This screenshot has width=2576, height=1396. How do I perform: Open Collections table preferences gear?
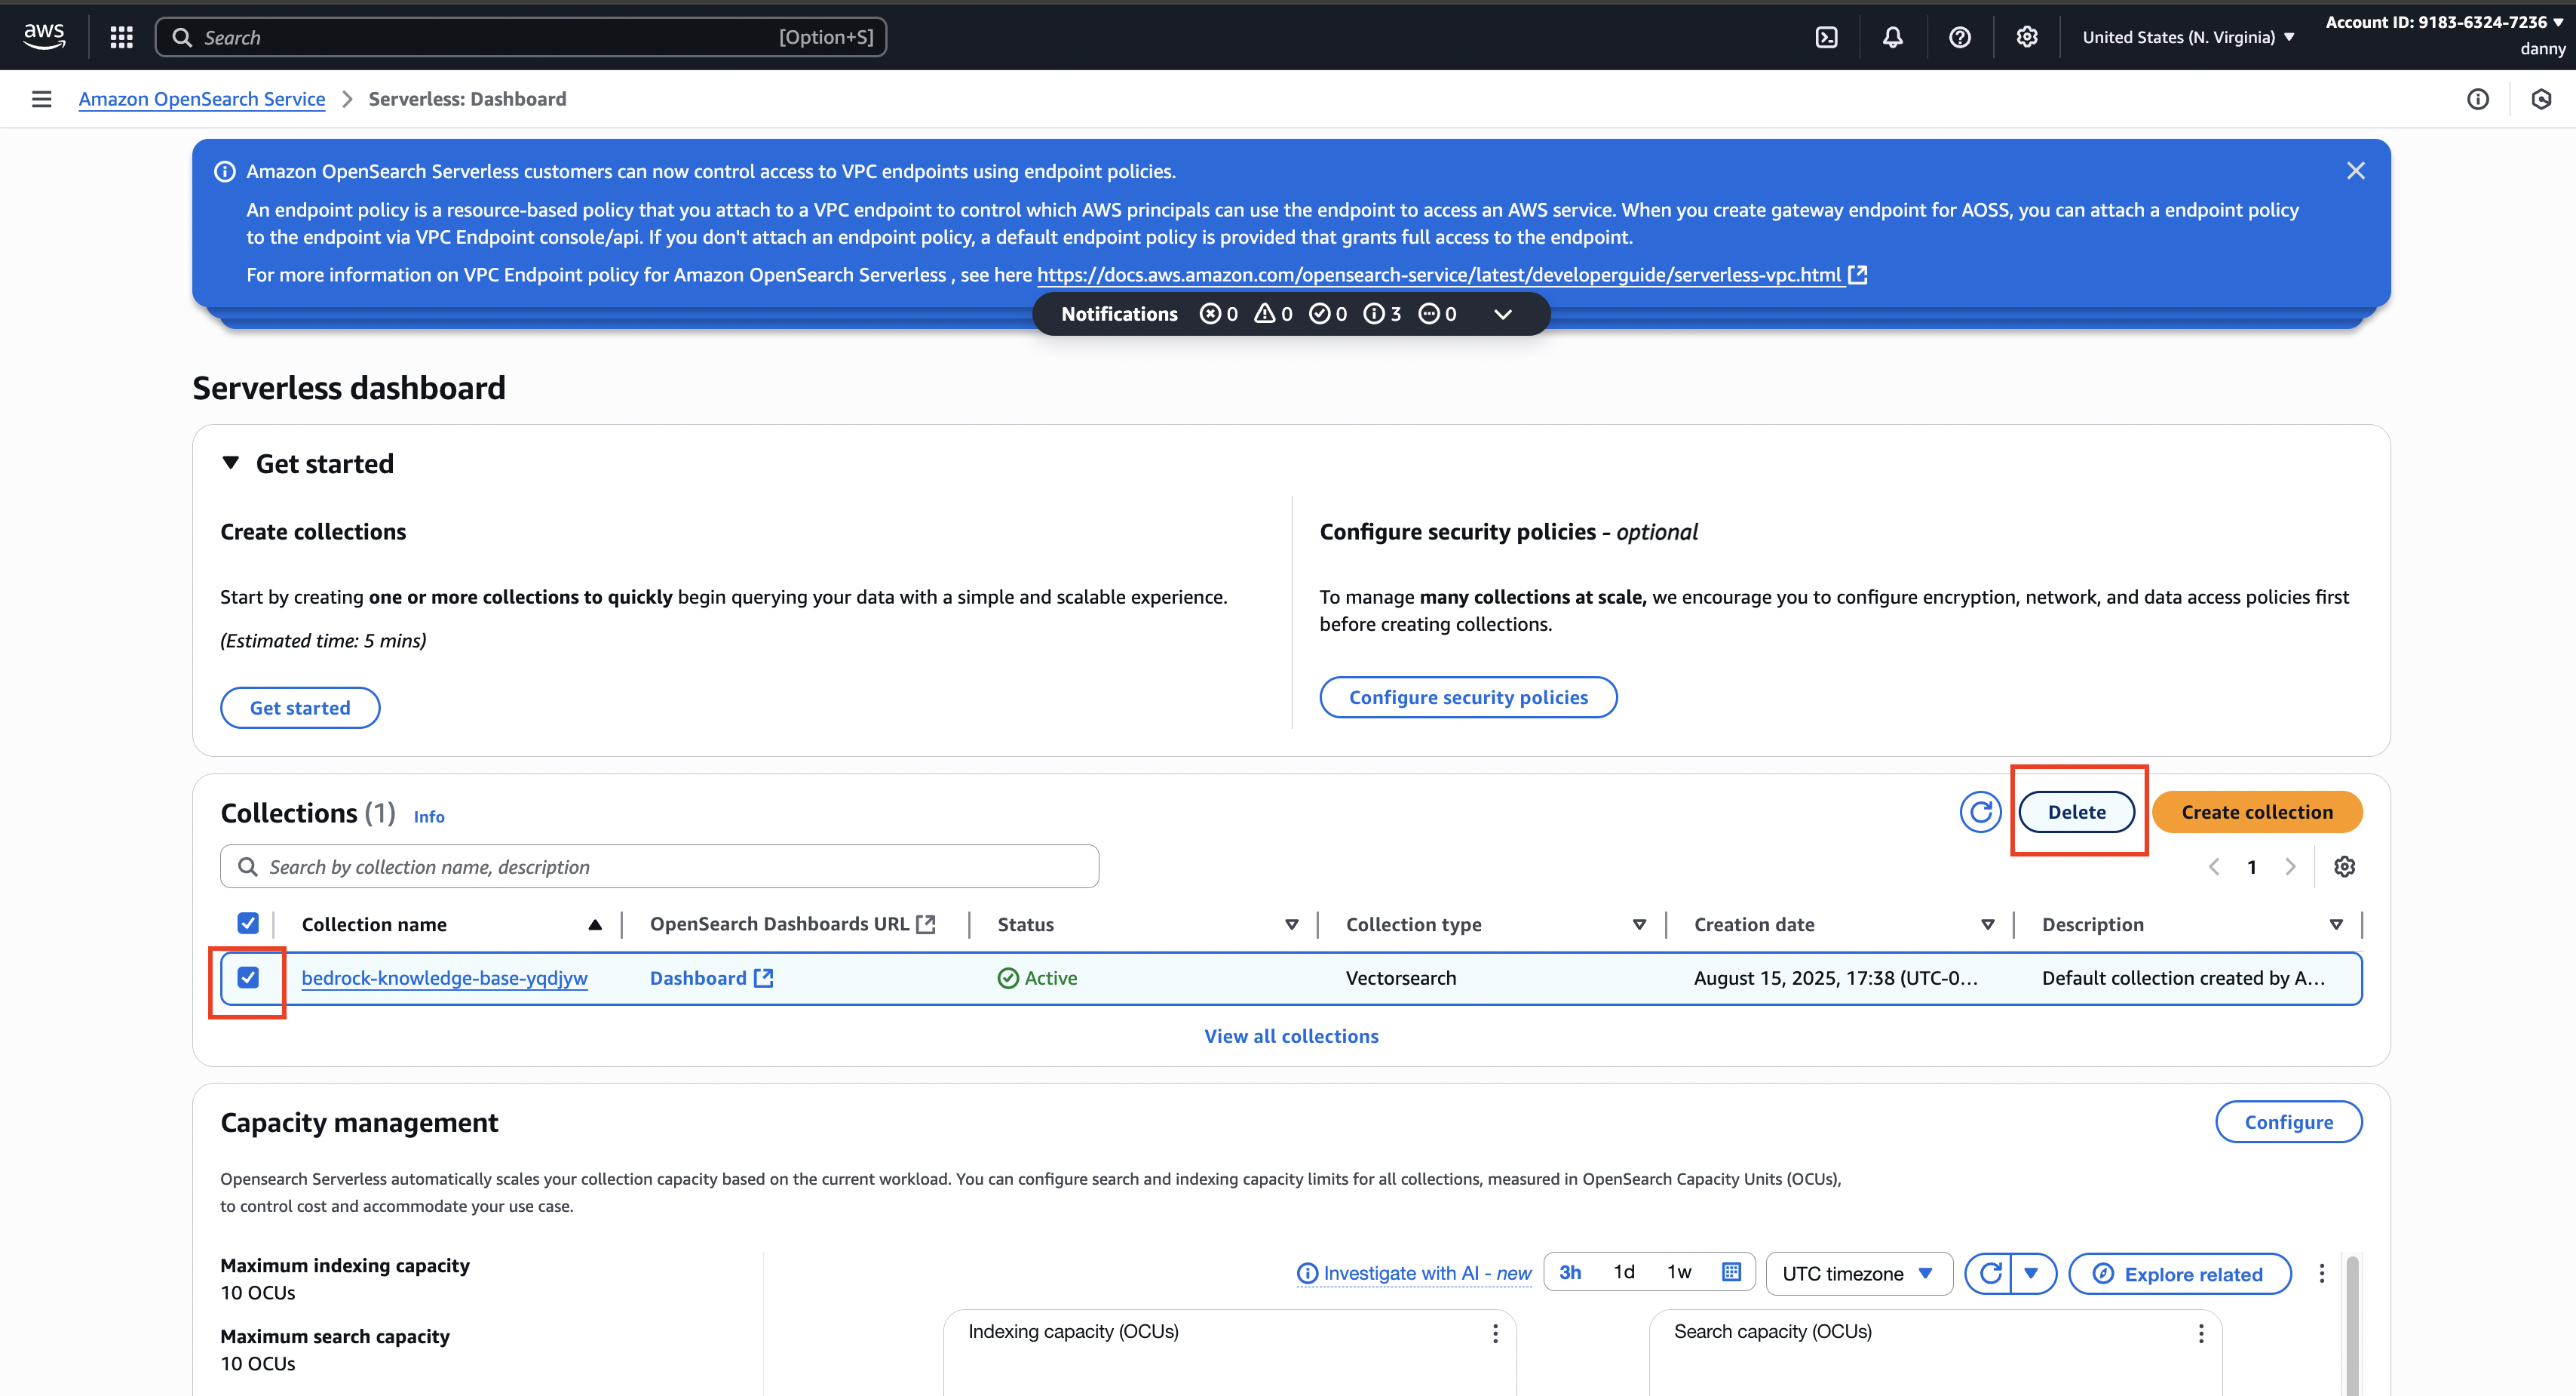click(2344, 866)
